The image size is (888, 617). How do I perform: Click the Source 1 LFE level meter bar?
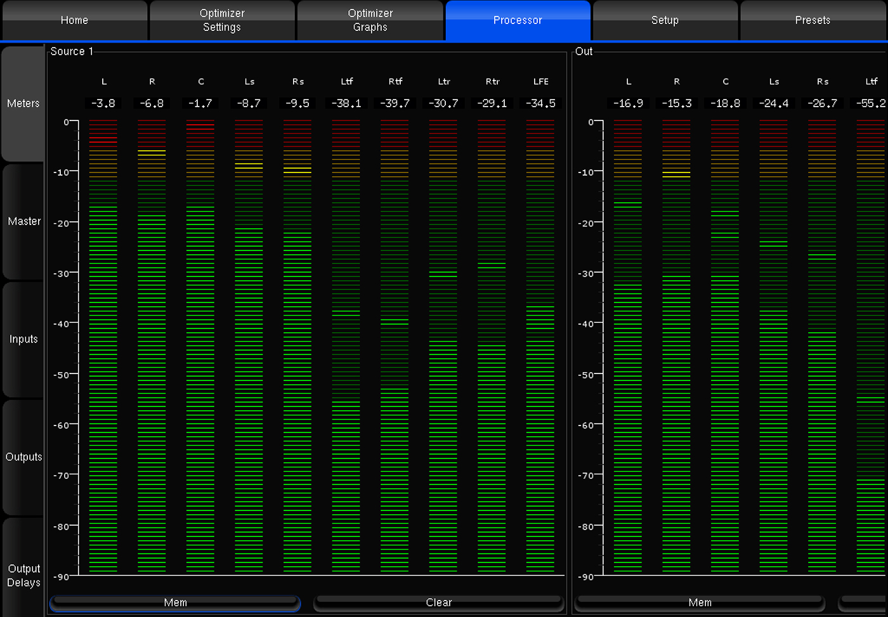point(540,346)
